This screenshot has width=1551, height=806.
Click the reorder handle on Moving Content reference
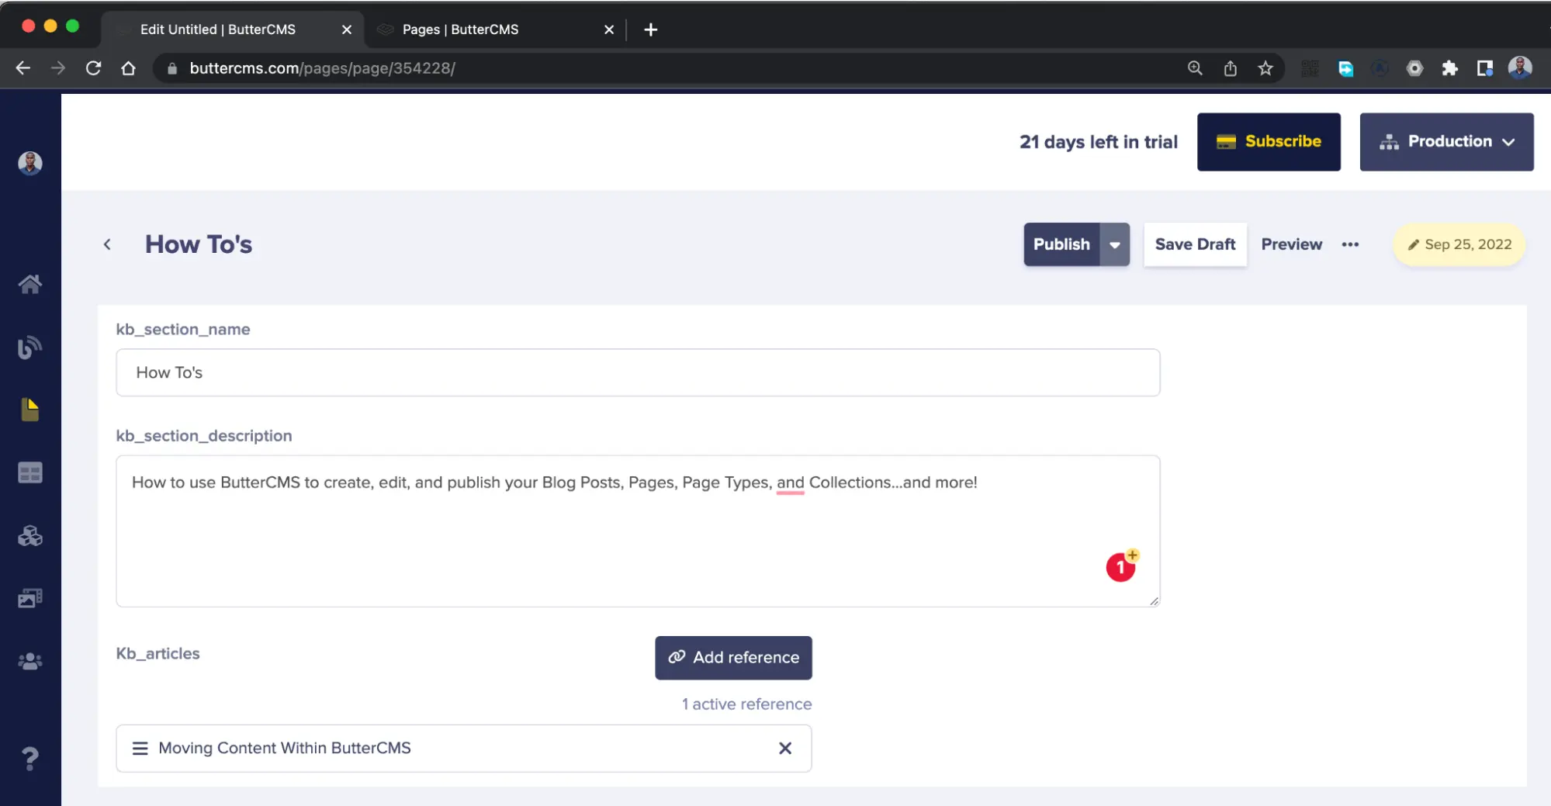pos(140,748)
